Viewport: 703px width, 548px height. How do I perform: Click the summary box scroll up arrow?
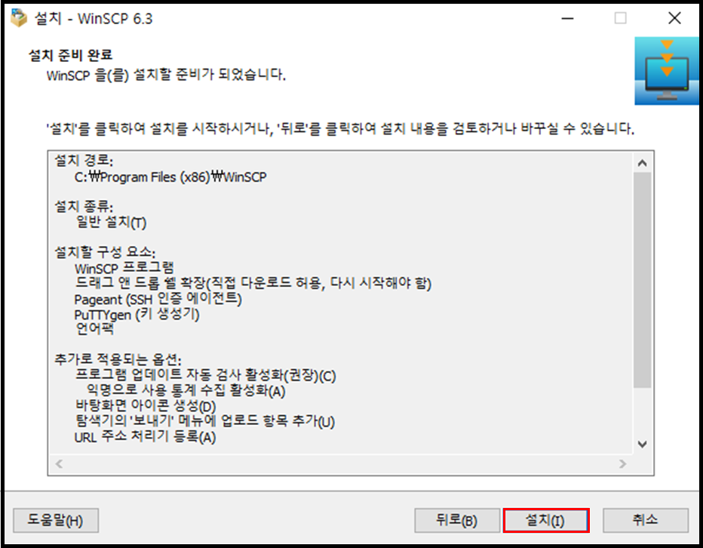(643, 163)
